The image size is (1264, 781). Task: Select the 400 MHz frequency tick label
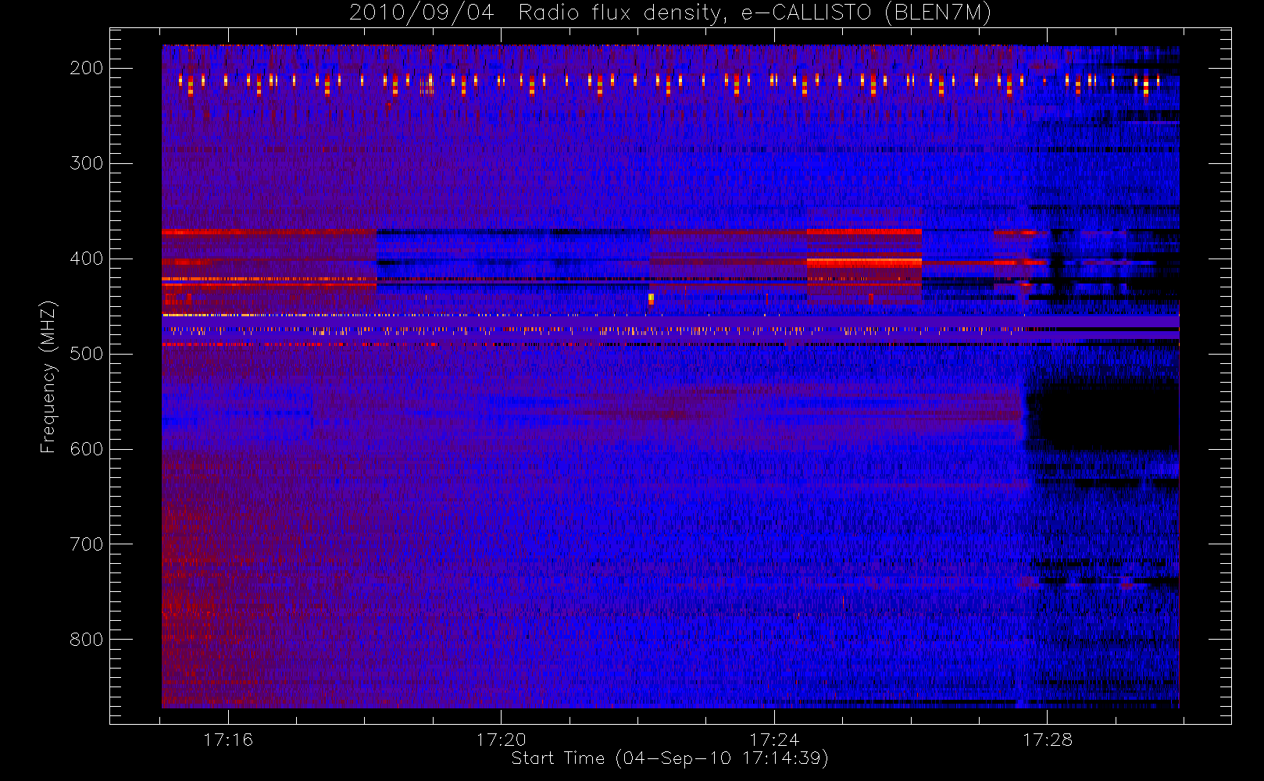click(87, 259)
